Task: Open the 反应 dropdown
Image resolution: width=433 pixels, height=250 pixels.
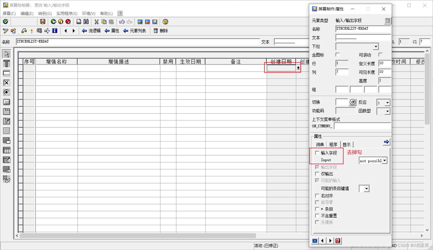Action: pyautogui.click(x=387, y=103)
